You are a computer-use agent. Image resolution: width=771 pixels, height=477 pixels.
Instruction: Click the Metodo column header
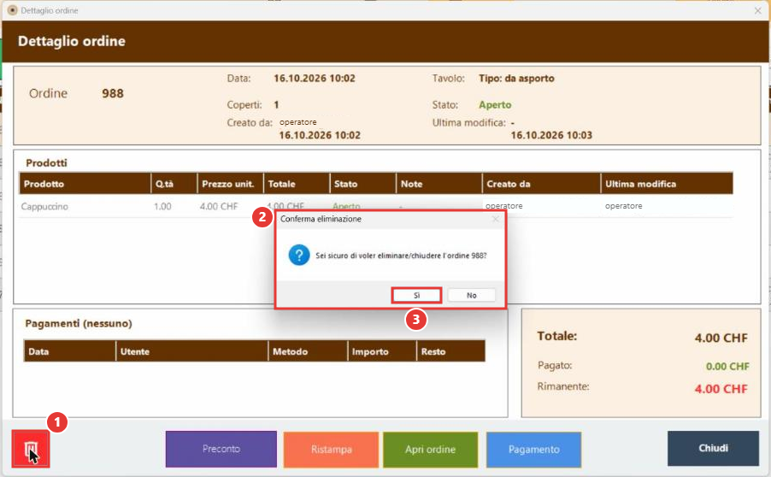pos(308,351)
